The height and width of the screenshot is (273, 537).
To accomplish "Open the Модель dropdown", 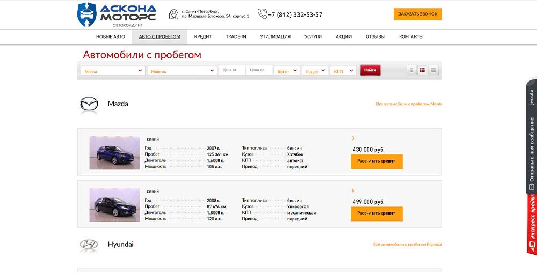I will (x=182, y=71).
